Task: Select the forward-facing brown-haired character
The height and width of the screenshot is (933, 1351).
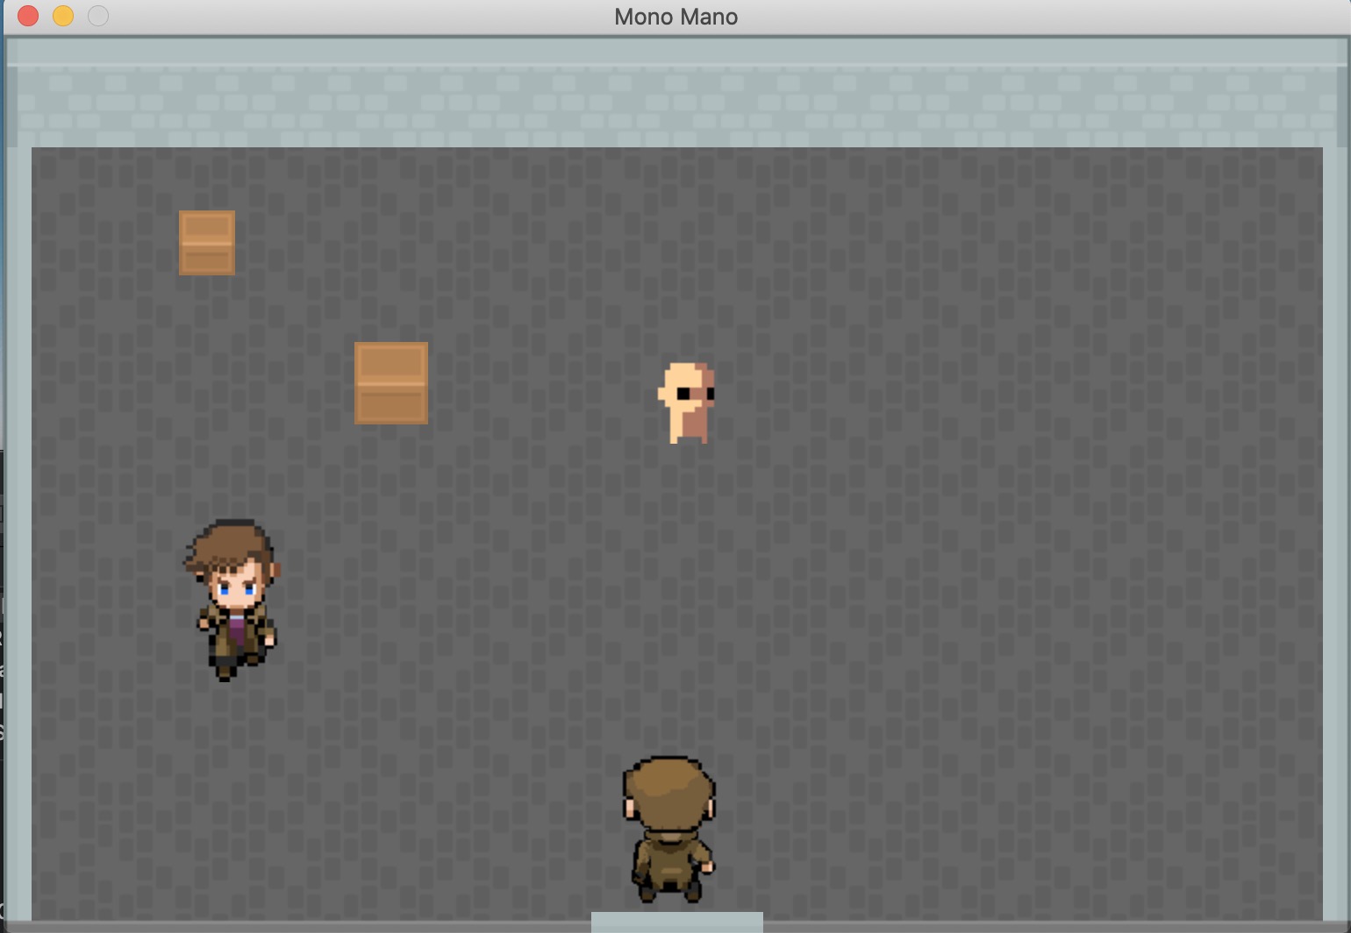Action: point(232,599)
